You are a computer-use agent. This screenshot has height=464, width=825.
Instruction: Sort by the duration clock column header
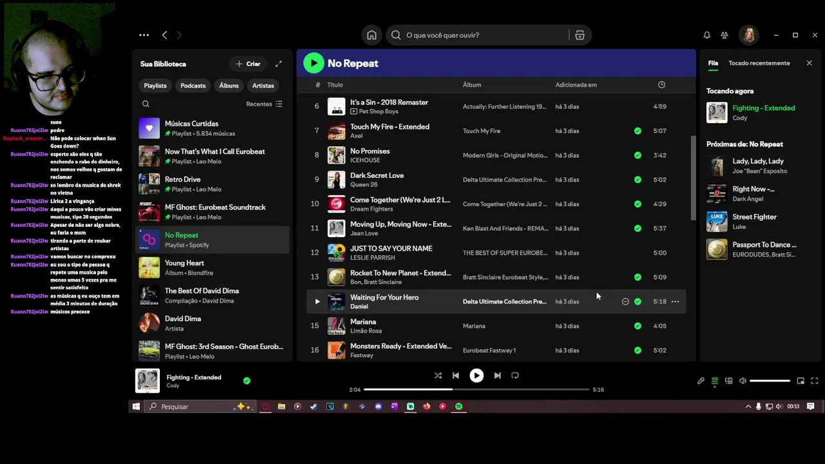[x=661, y=84]
